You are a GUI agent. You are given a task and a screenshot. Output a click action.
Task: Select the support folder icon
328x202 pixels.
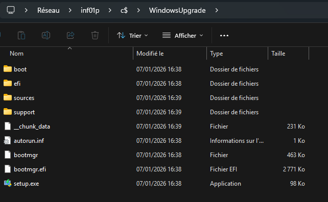tap(8, 112)
